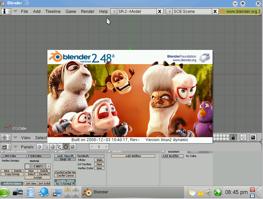Open the buttons header menu triangle
This screenshot has width=263, height=199.
[x=15, y=147]
